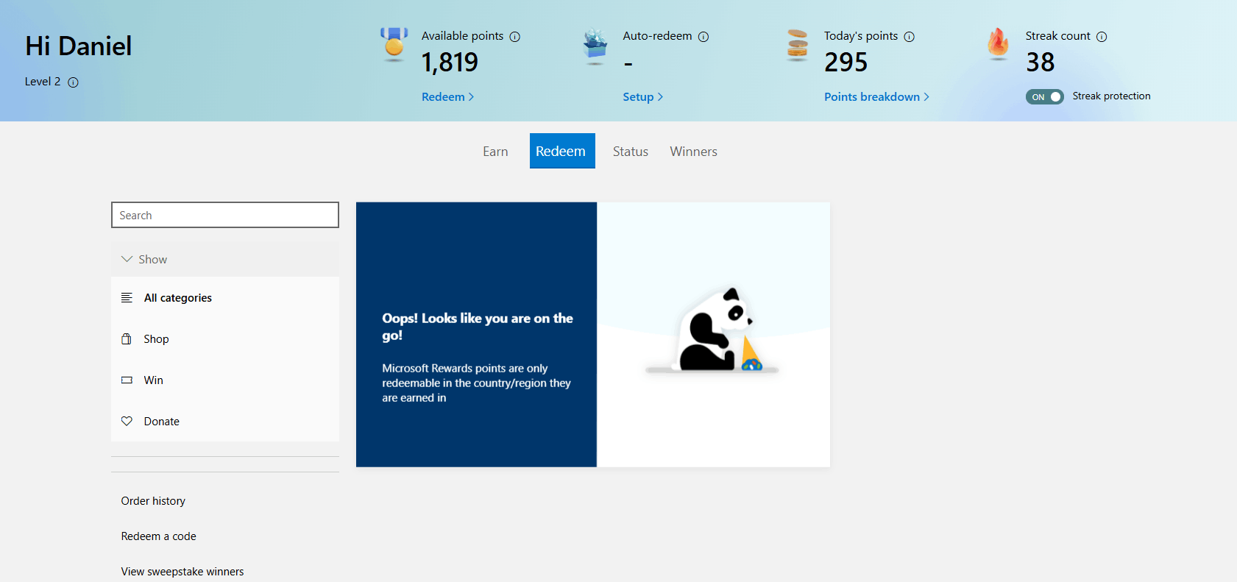The width and height of the screenshot is (1237, 582).
Task: Click the Donate heart icon
Action: click(x=127, y=421)
